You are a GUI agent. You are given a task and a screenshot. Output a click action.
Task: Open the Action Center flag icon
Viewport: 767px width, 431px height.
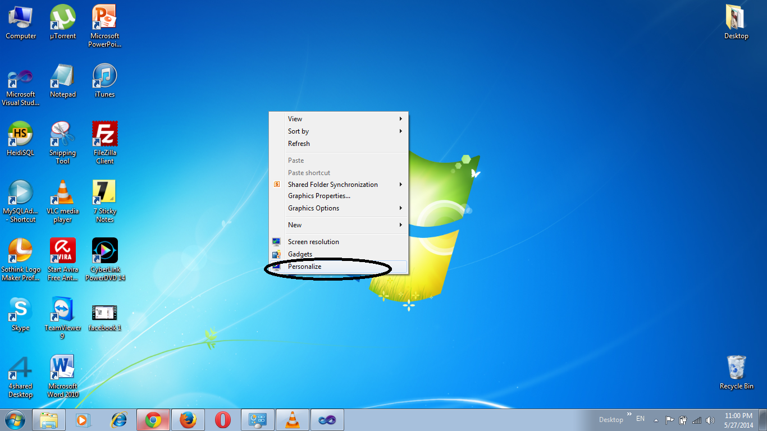click(670, 420)
